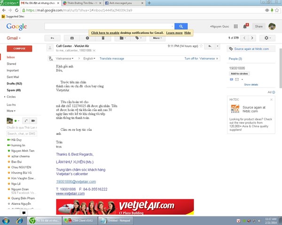Close the HKTDC ad
This screenshot has height=225, width=282.
click(271, 99)
